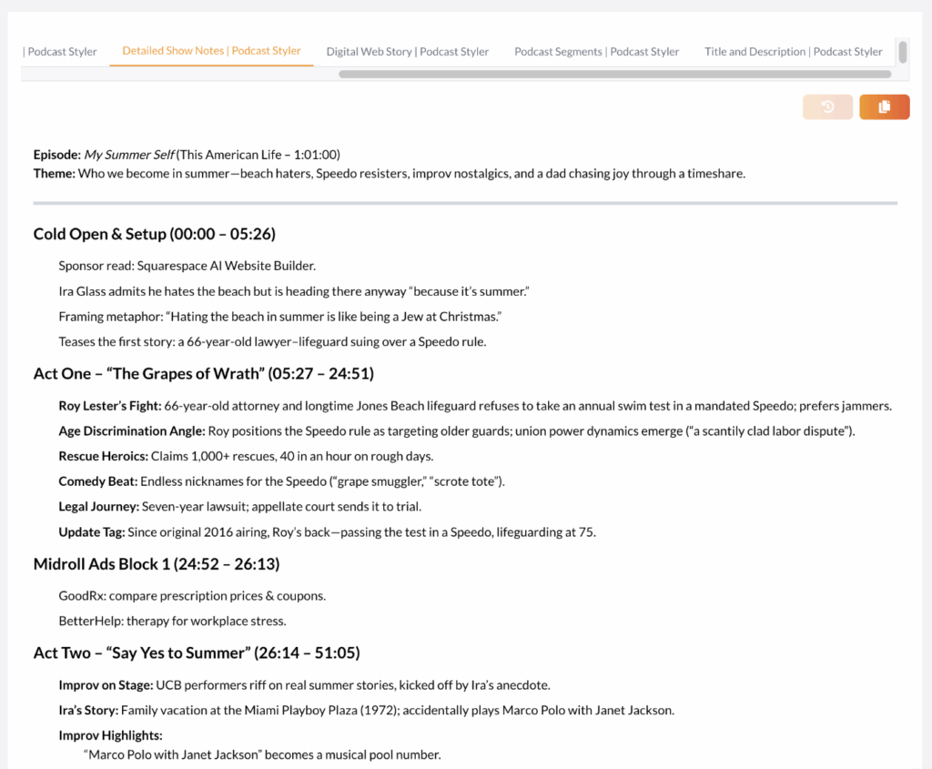Click the BetterHelp therapy ad line
This screenshot has width=932, height=769.
click(x=172, y=622)
